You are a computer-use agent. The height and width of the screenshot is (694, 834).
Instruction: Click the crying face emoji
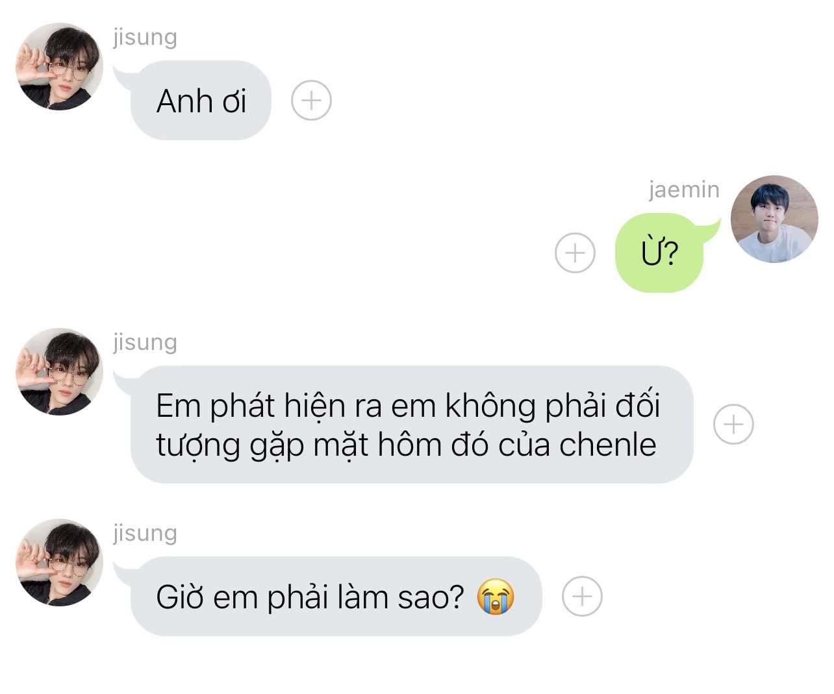tap(496, 597)
